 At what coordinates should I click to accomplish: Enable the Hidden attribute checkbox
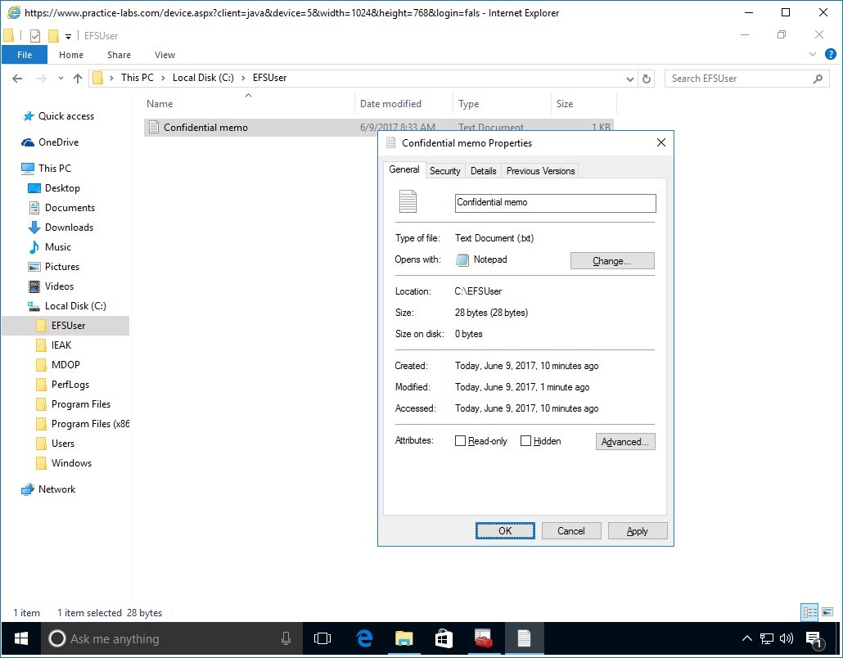click(x=526, y=440)
